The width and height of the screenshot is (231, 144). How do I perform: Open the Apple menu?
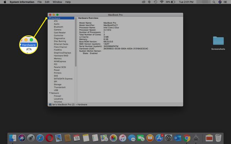pos(5,2)
